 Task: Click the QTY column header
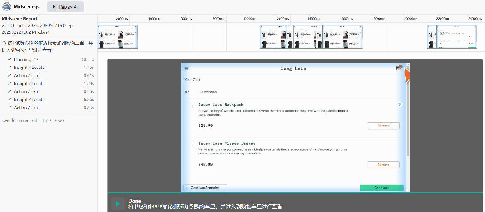click(187, 92)
